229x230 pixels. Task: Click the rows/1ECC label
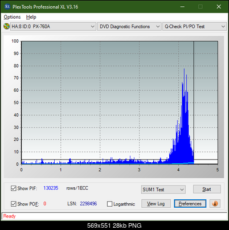pyautogui.click(x=77, y=188)
